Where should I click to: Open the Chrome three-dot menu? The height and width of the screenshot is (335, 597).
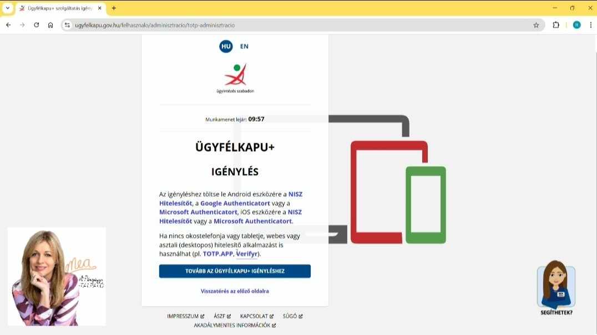[590, 25]
